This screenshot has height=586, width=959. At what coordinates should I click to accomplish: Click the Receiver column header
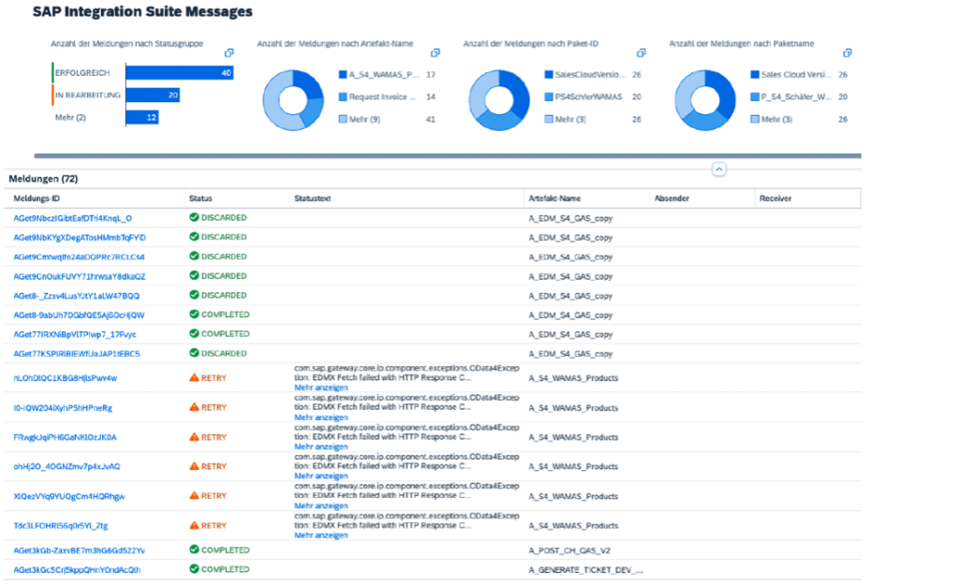coord(775,198)
